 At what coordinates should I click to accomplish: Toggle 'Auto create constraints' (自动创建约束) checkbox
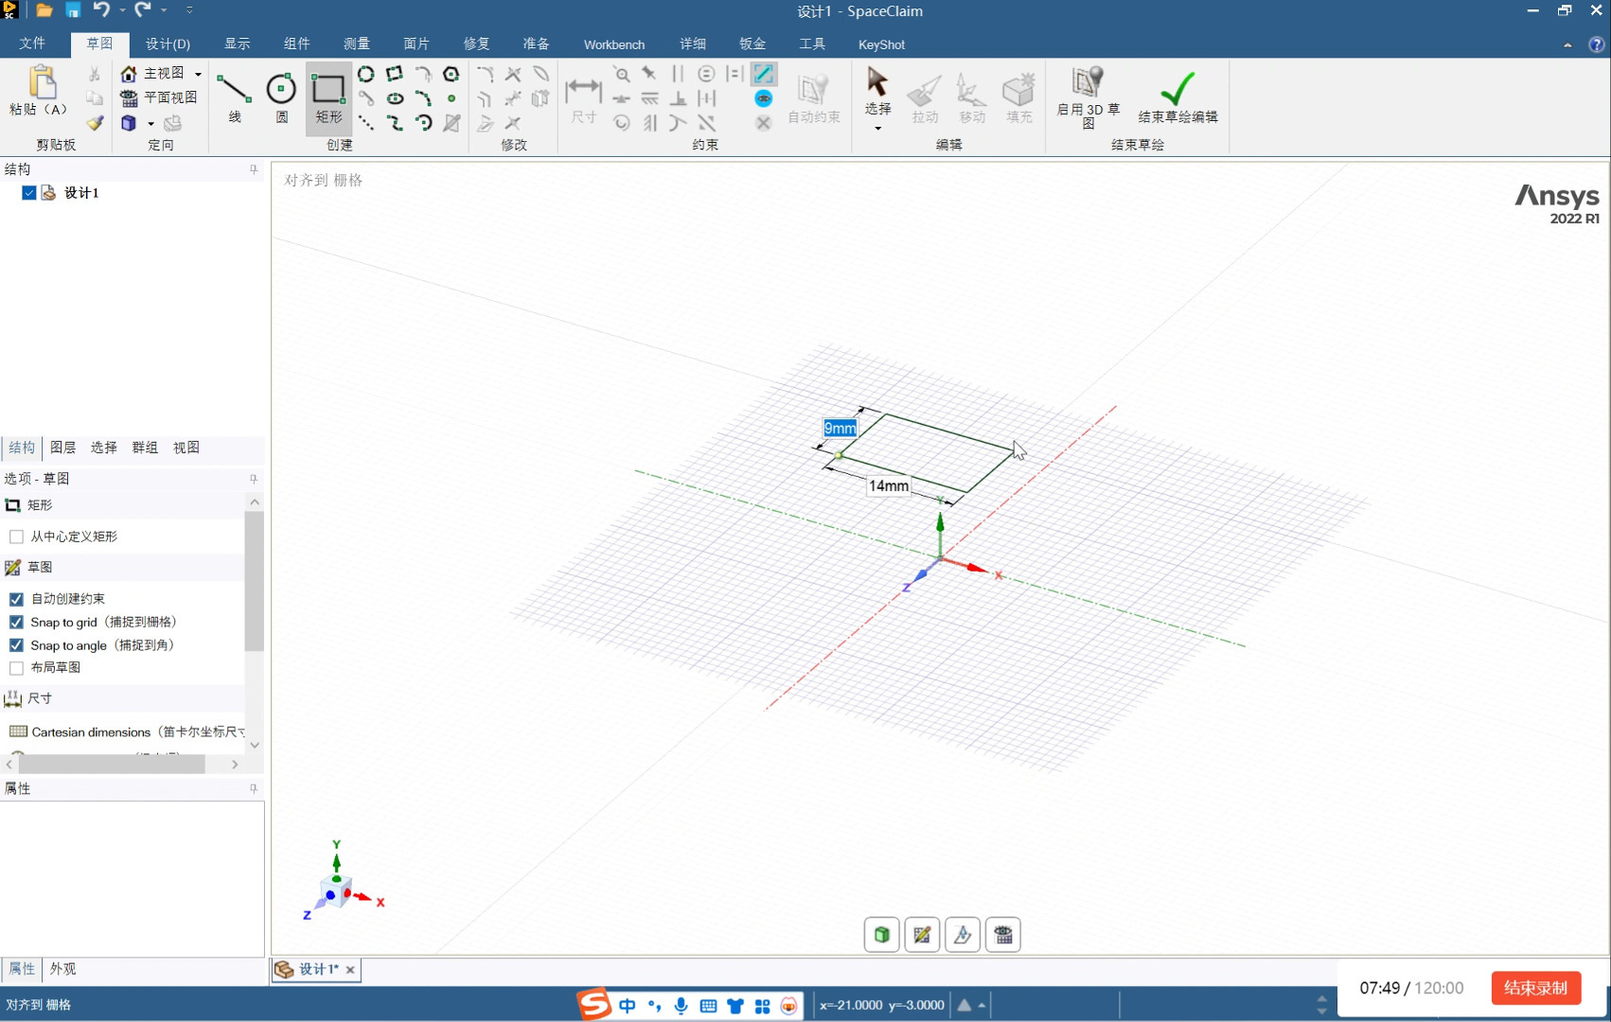coord(16,599)
